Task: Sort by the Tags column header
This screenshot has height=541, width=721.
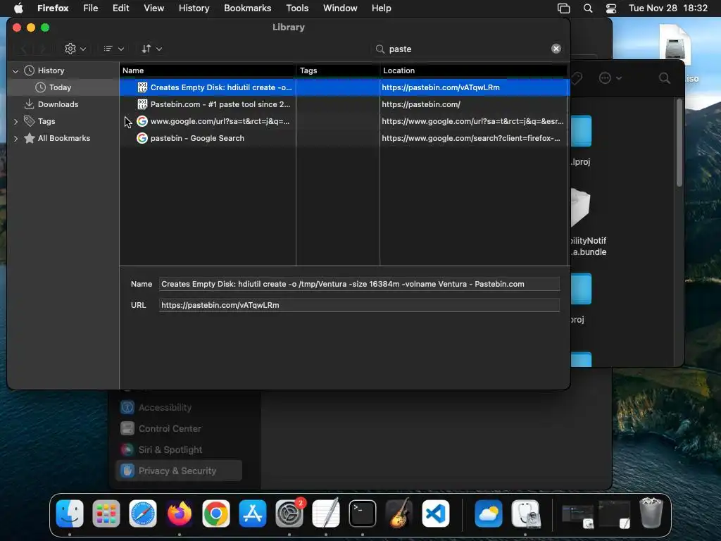Action: coord(338,70)
